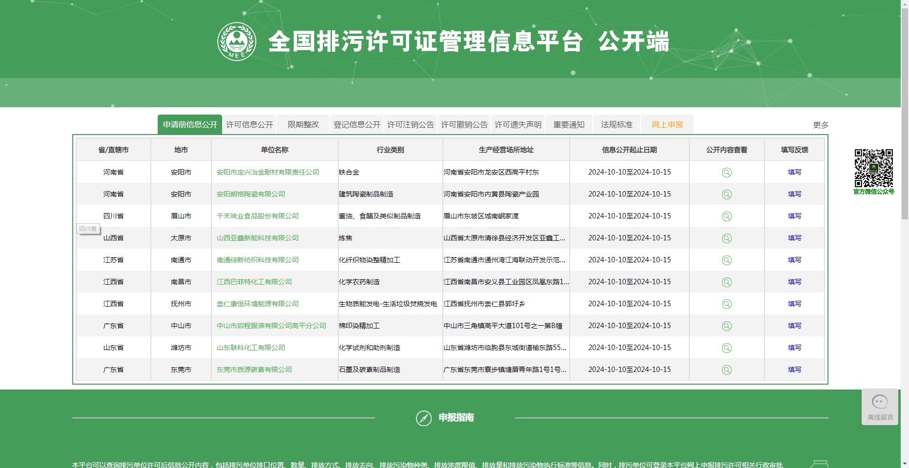This screenshot has width=909, height=468.
Task: Switch to the 许可信息公开 tab
Action: 249,124
